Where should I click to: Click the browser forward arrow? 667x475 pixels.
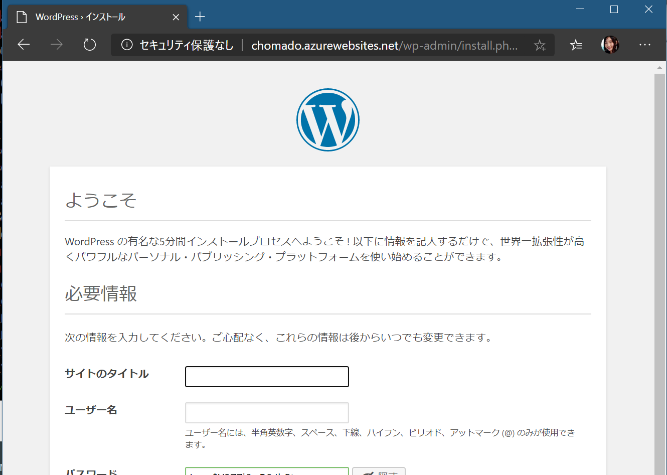57,45
